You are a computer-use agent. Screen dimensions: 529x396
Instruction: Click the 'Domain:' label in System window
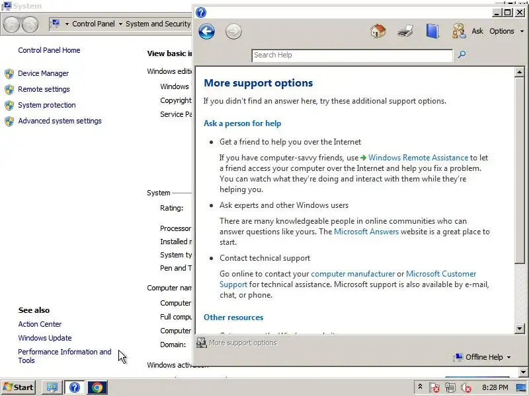(173, 345)
